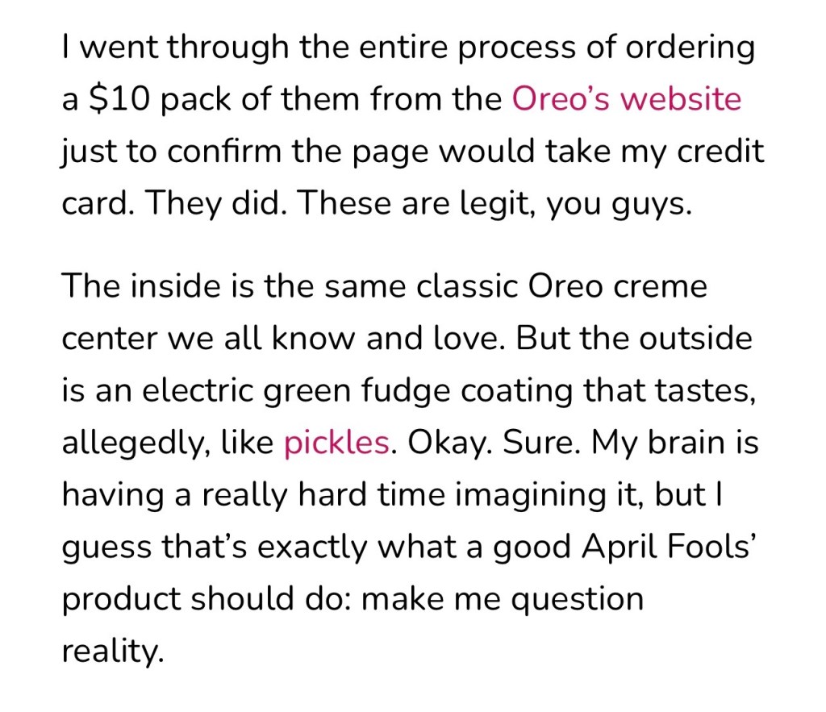Click the text "product should do:"
This screenshot has width=826, height=712.
pos(239,599)
